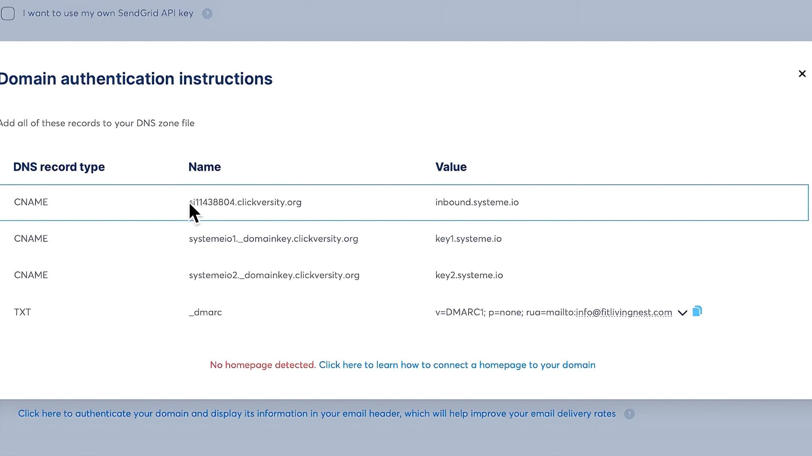Open the SendGrid API key help icon

(207, 14)
